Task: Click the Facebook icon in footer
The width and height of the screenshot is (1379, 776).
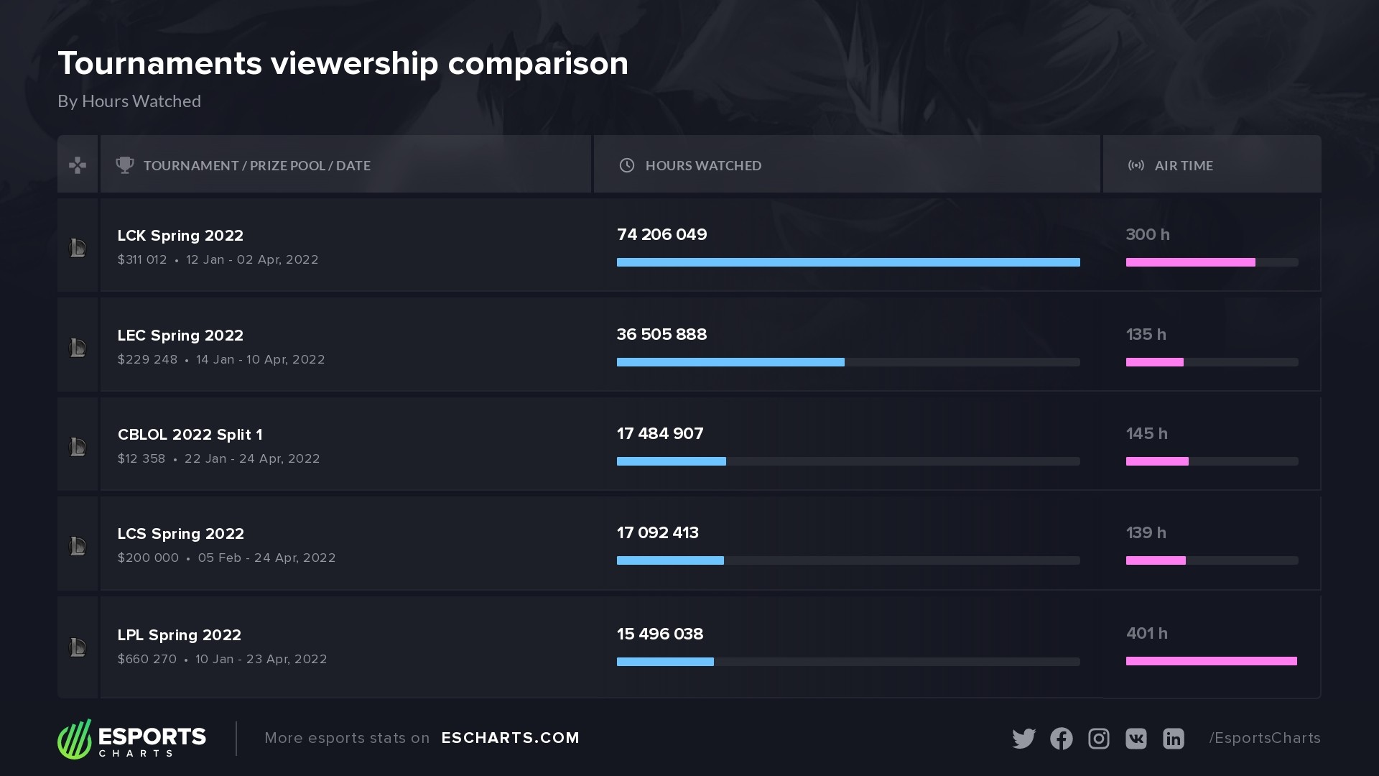Action: point(1061,739)
